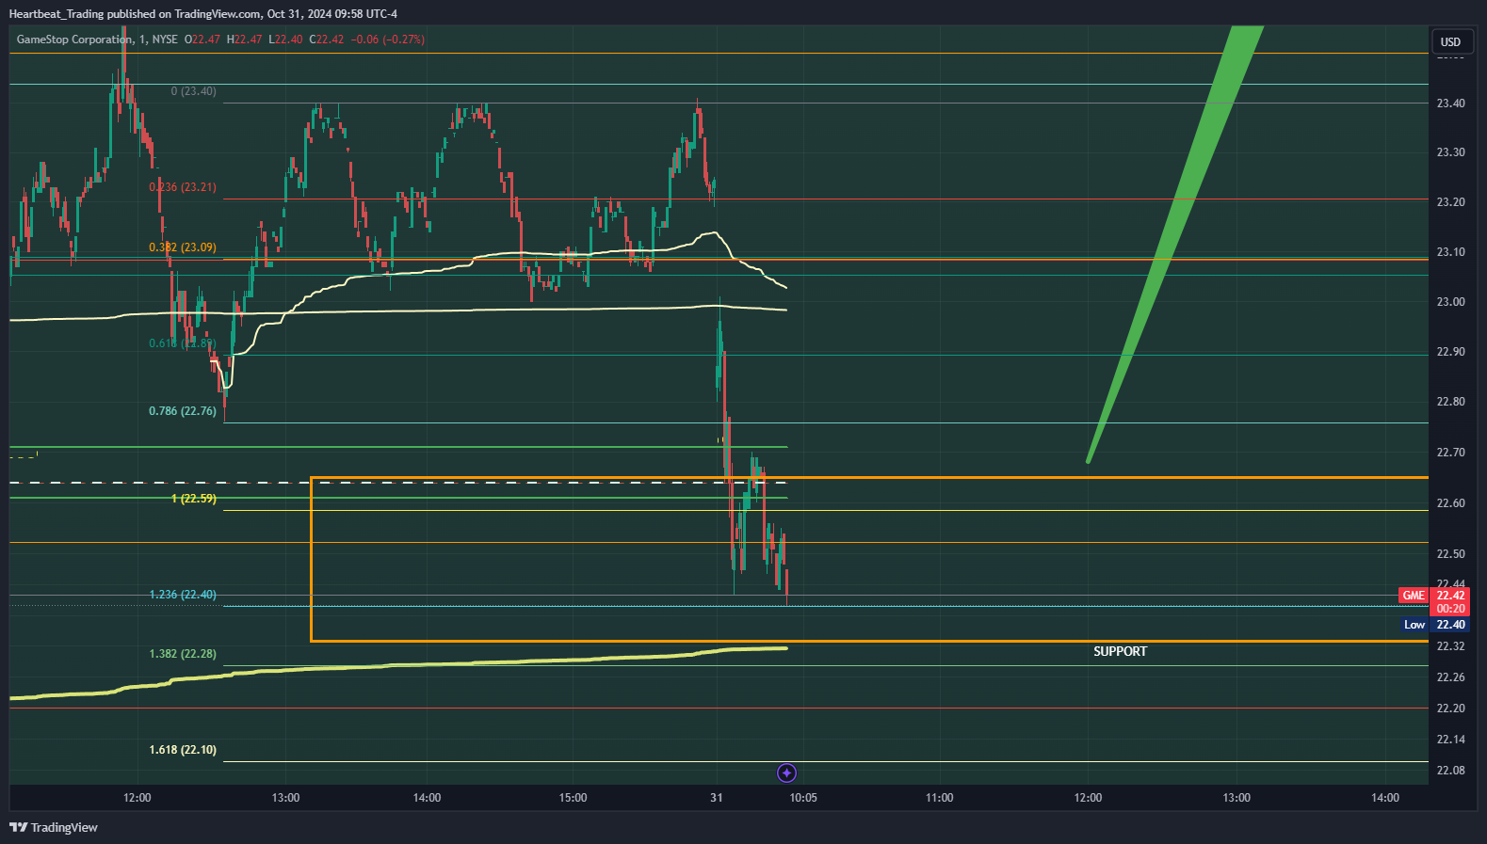The image size is (1487, 844).
Task: Click 22.26 on the price axis
Action: coord(1450,677)
